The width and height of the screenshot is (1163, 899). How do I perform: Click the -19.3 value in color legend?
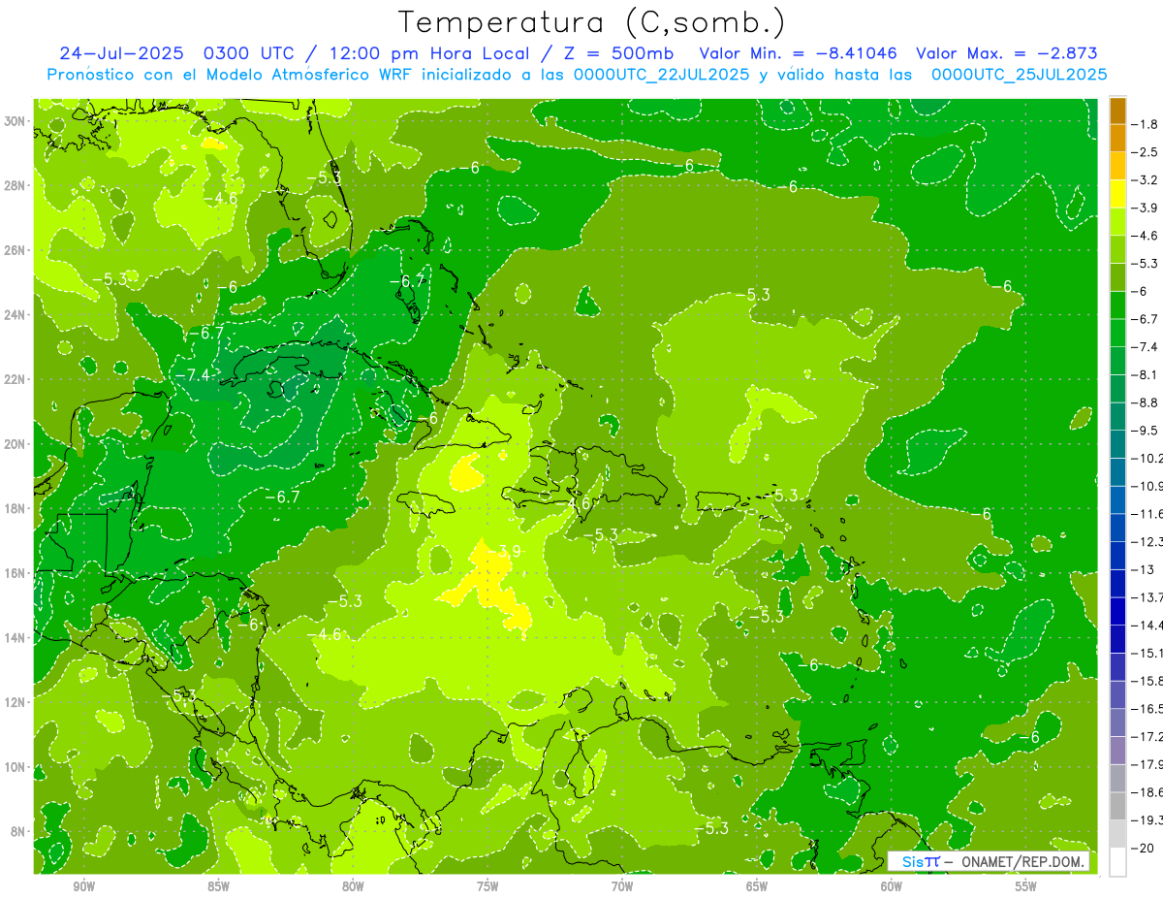tap(1147, 820)
